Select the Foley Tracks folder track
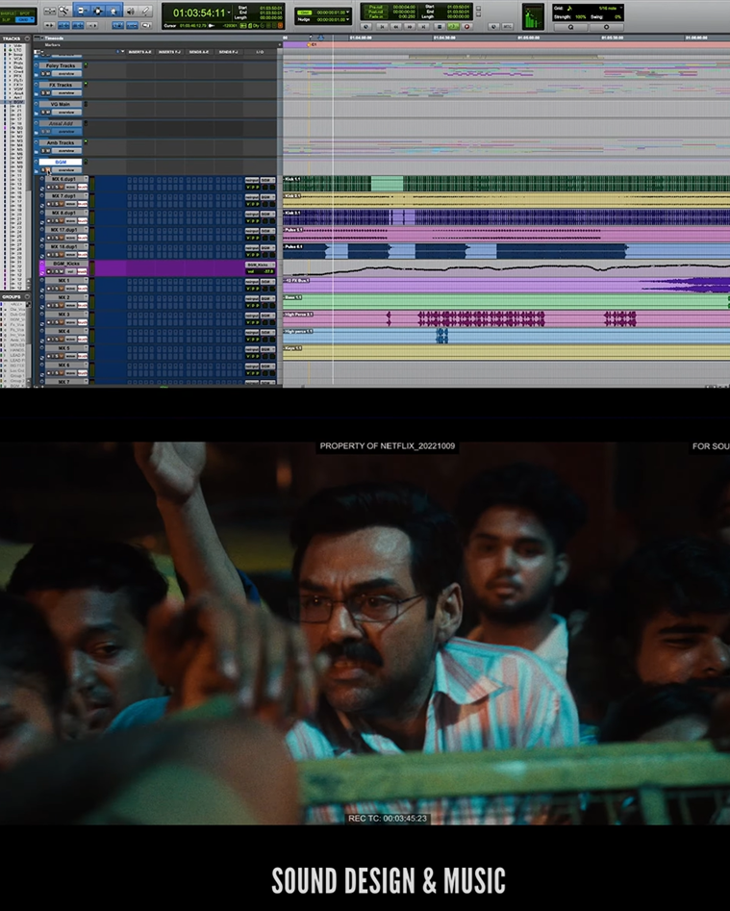 pos(61,65)
